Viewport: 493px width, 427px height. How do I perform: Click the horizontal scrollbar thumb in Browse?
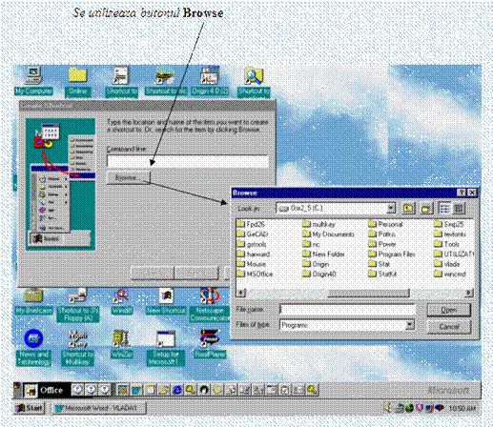click(368, 293)
